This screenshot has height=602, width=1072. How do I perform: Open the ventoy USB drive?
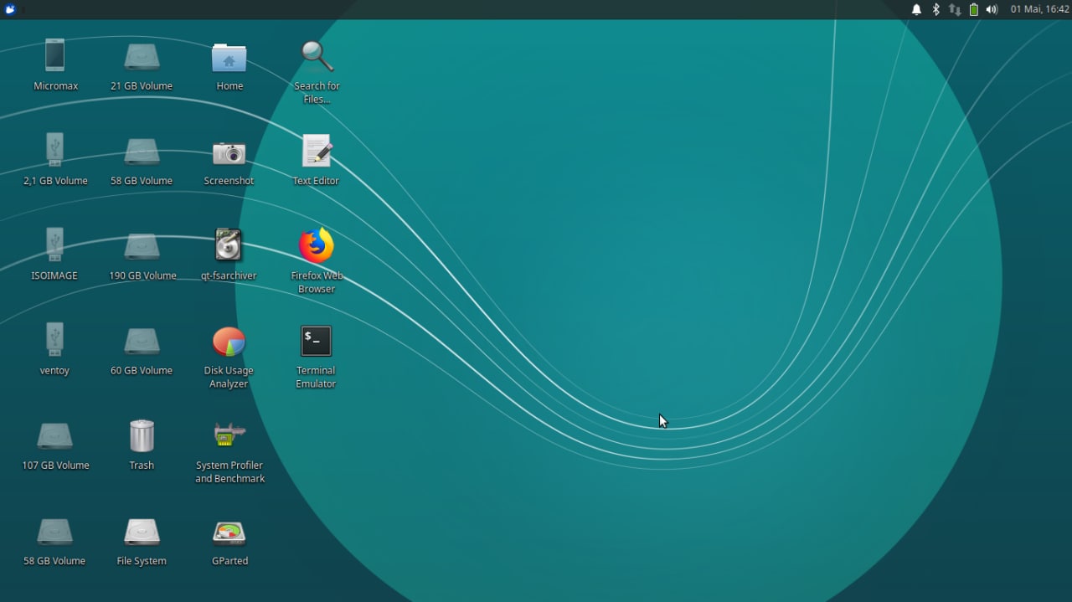pyautogui.click(x=54, y=340)
